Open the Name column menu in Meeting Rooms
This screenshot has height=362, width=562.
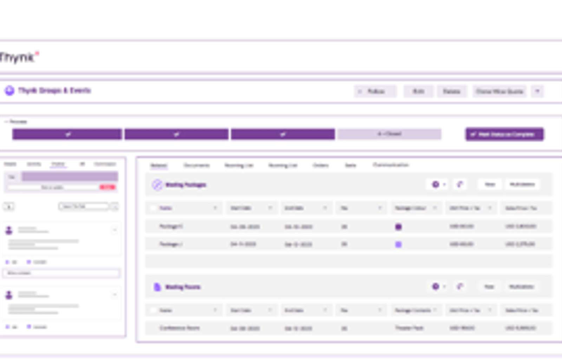(215, 310)
